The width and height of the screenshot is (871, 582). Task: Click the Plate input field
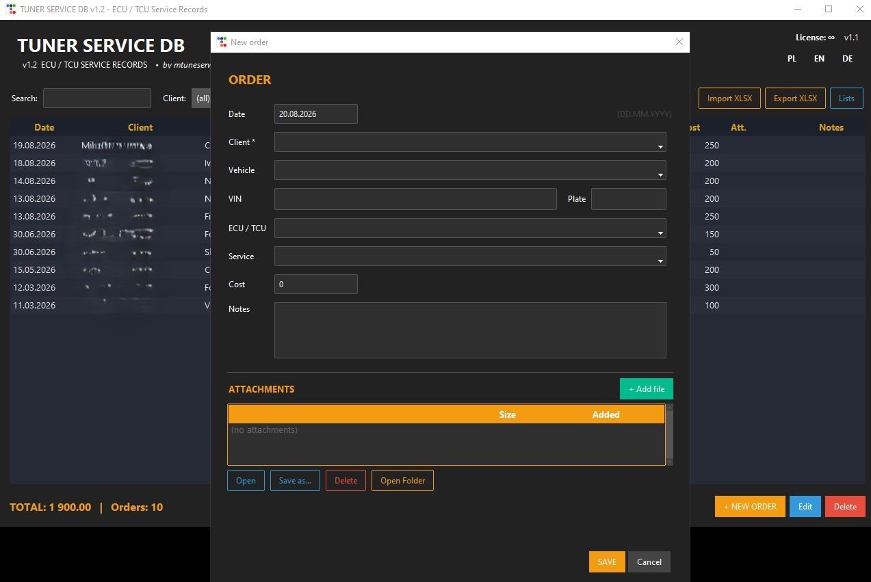(x=629, y=199)
